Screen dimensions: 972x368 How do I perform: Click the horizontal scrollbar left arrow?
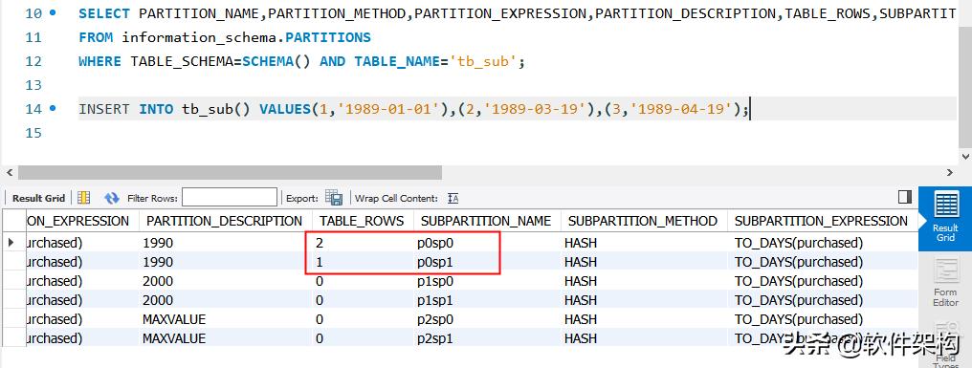coord(9,173)
